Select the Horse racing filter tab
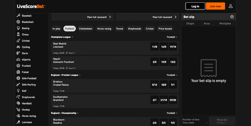This screenshot has height=126, width=251. pyautogui.click(x=104, y=29)
